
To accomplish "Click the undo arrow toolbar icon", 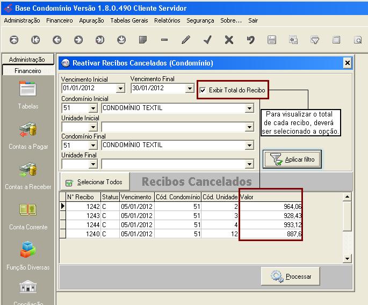I will tap(250, 40).
